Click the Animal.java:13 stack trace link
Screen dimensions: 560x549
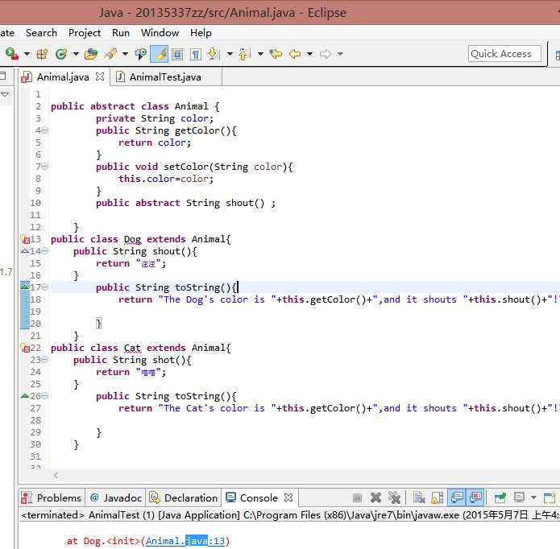tap(185, 541)
